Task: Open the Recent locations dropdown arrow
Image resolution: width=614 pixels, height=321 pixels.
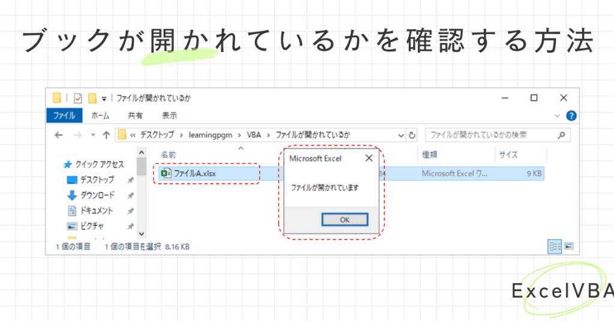Action: click(x=92, y=135)
